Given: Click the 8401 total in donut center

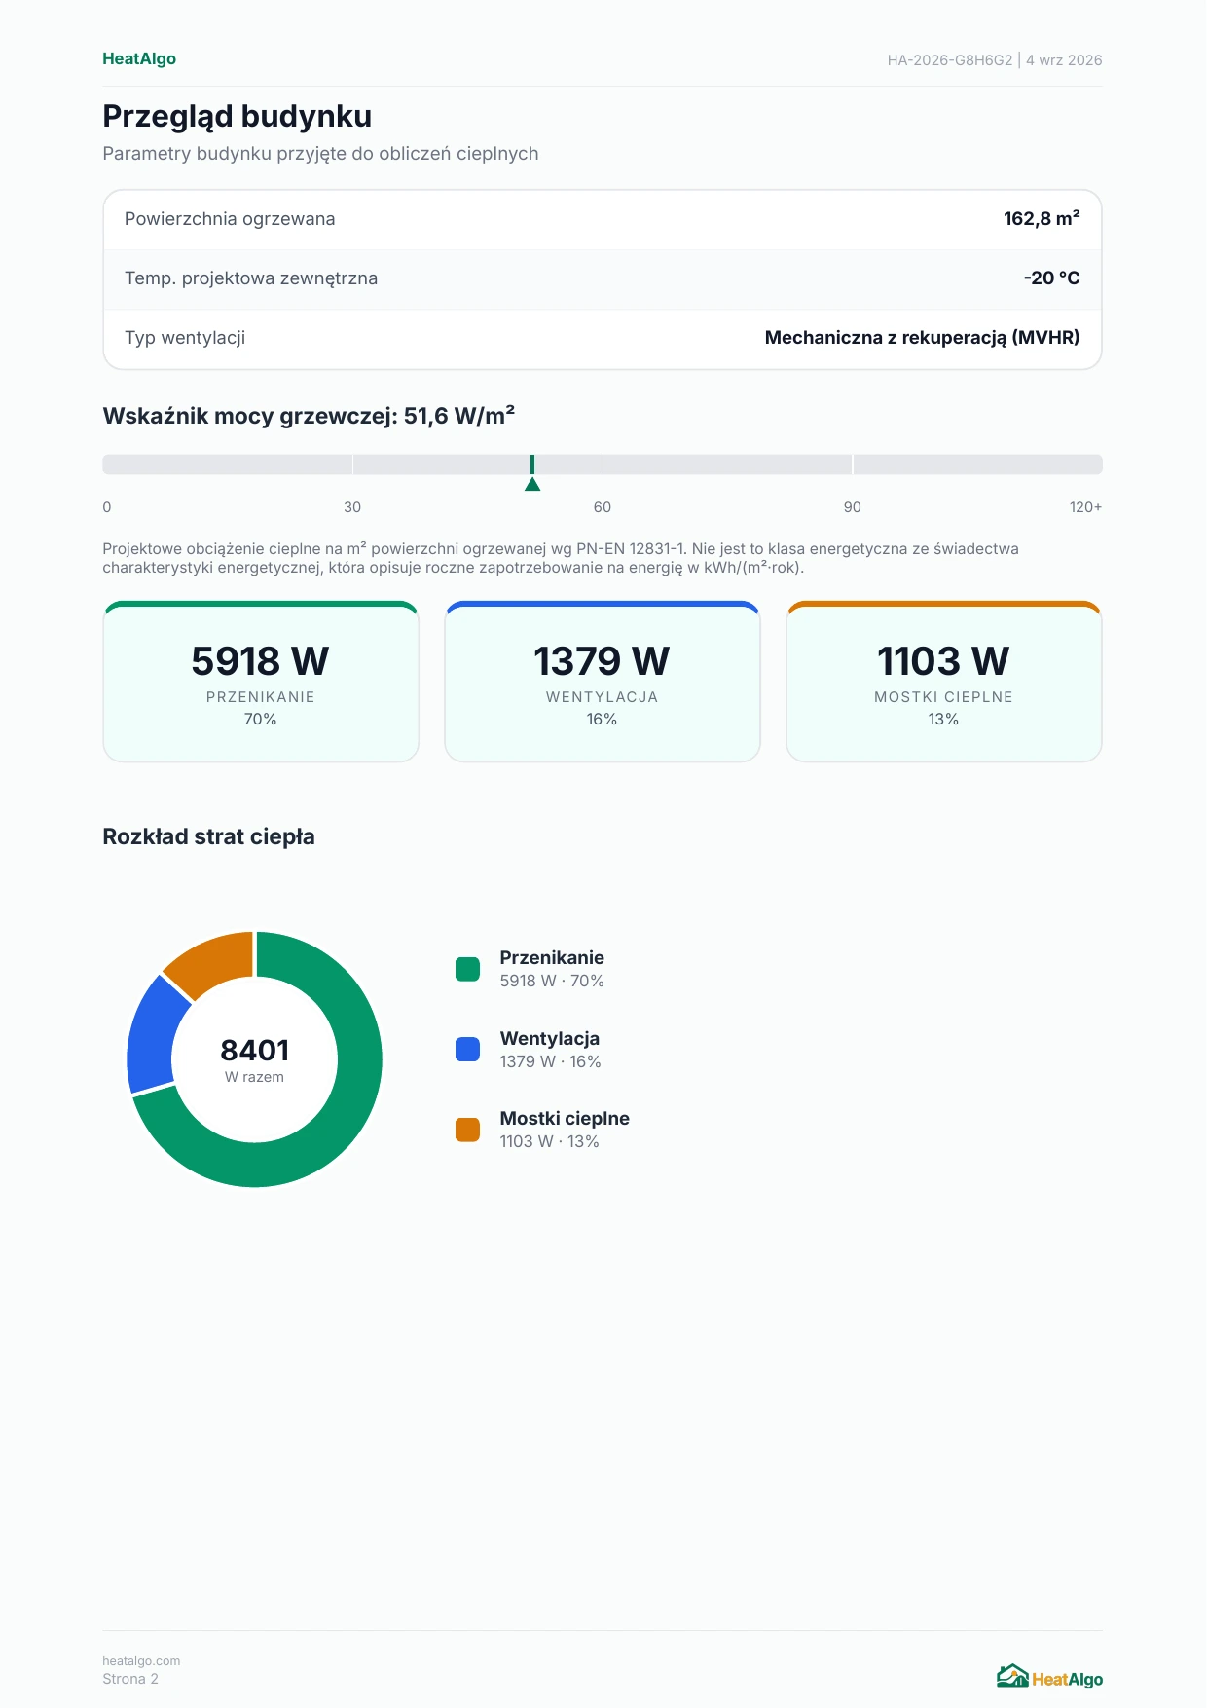Looking at the screenshot, I should [x=255, y=1051].
